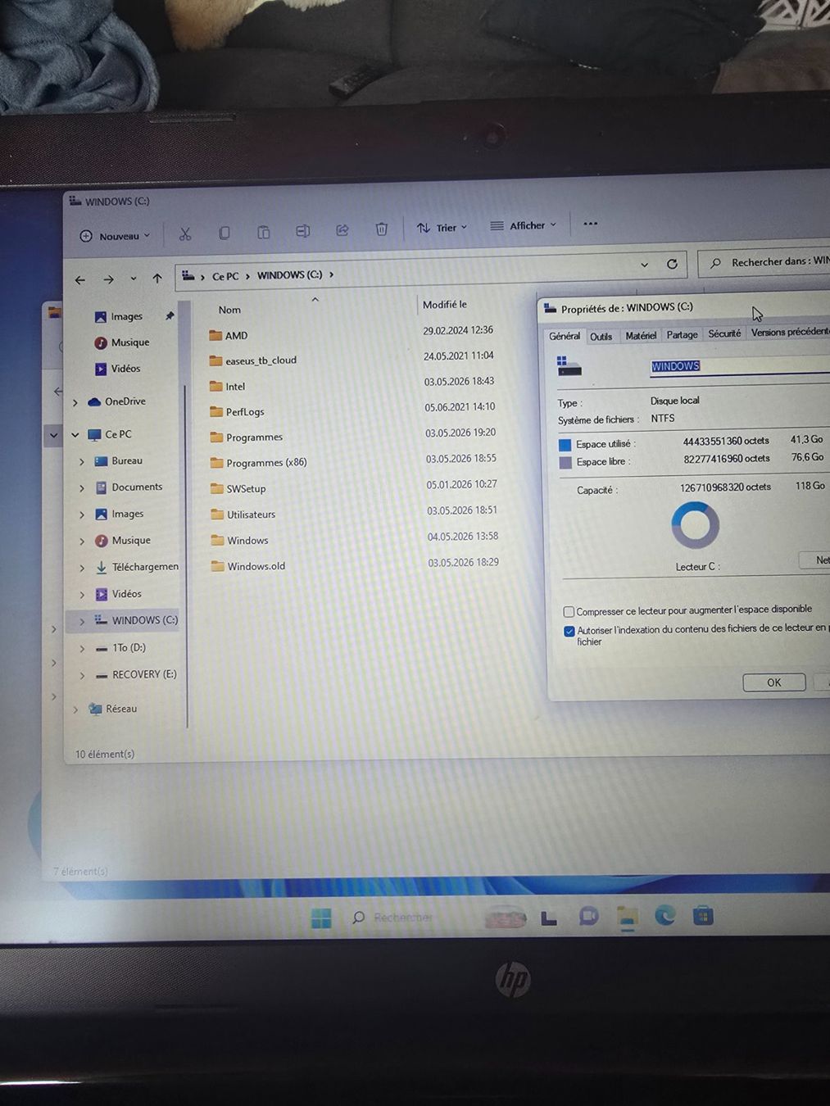Click the Share icon in toolbar
The image size is (830, 1106).
342,230
